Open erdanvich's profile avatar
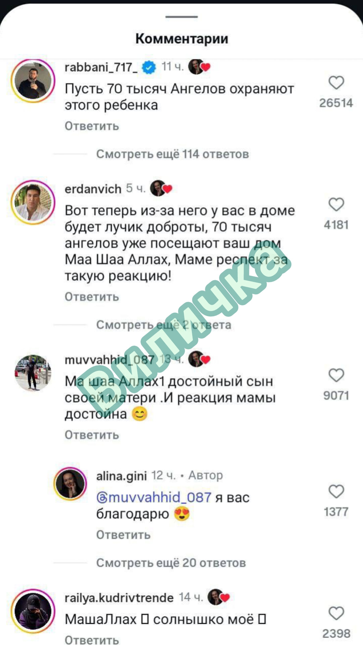363x645 pixels. point(33,202)
